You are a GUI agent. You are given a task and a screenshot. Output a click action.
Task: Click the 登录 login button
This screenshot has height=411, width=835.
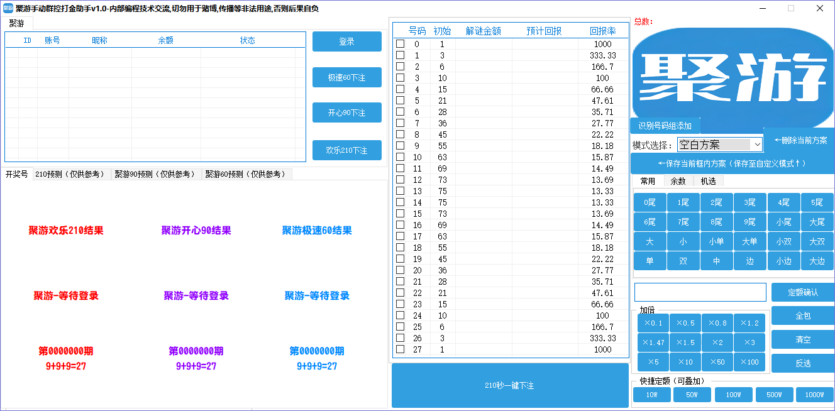coord(346,41)
